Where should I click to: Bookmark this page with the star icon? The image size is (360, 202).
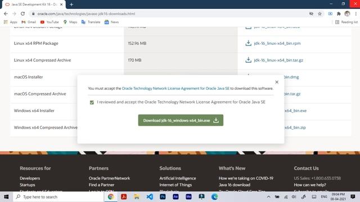coord(319,13)
